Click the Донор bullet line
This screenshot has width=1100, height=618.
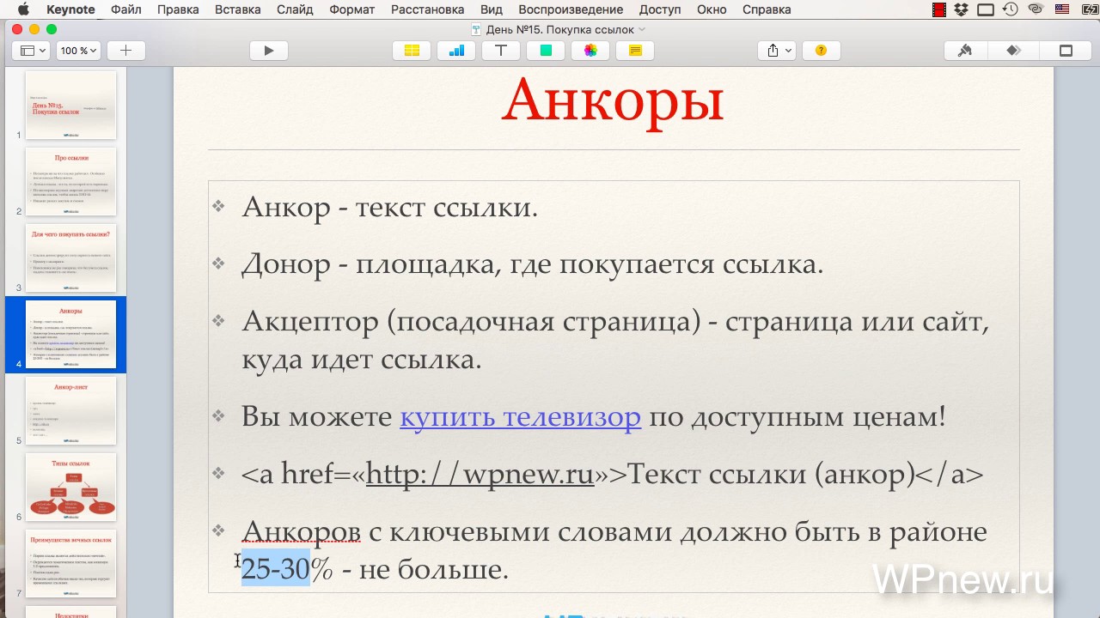click(532, 264)
